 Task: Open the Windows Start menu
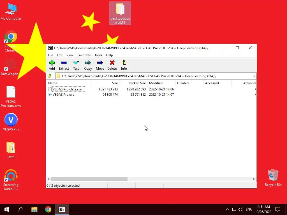(x=7, y=209)
